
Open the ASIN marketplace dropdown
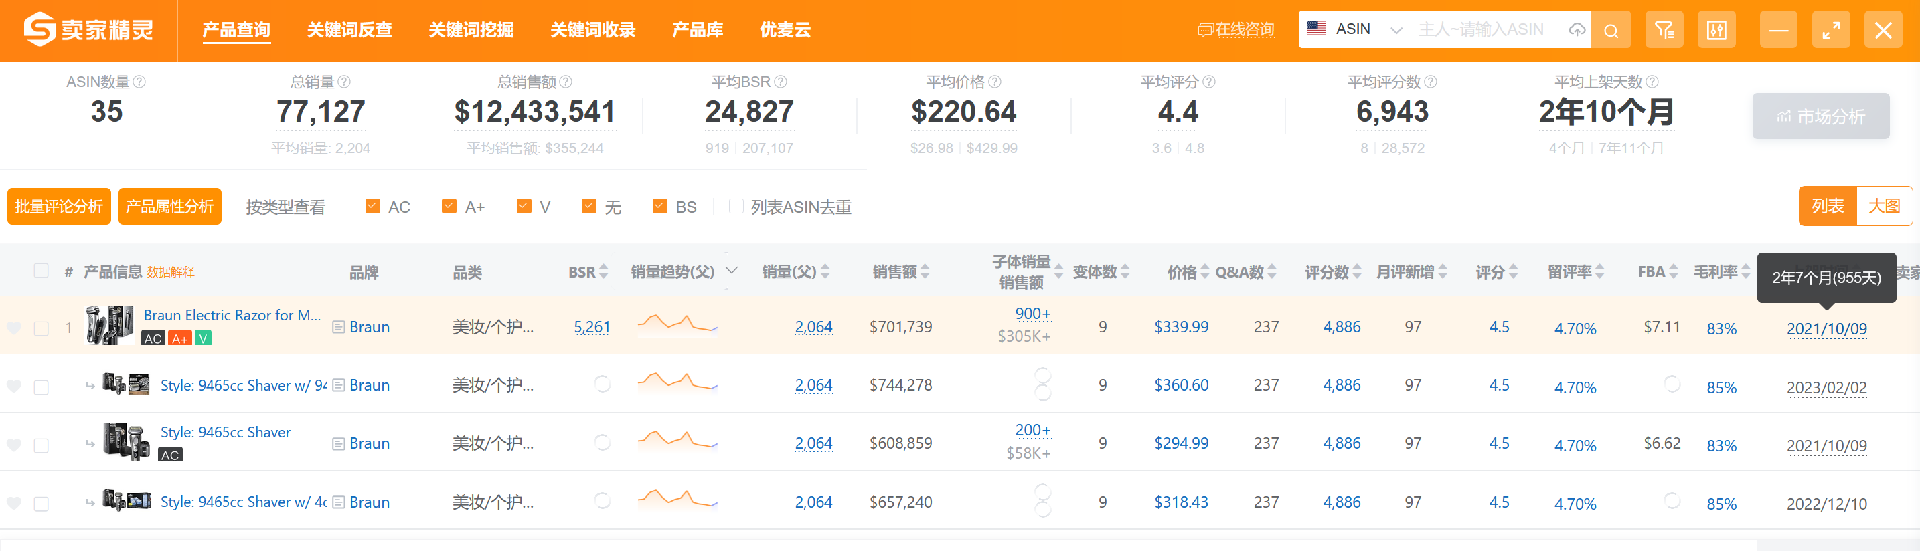point(1354,30)
